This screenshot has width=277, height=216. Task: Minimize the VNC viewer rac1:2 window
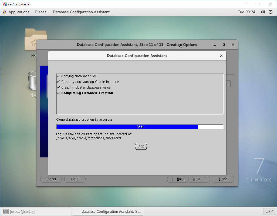point(246,4)
